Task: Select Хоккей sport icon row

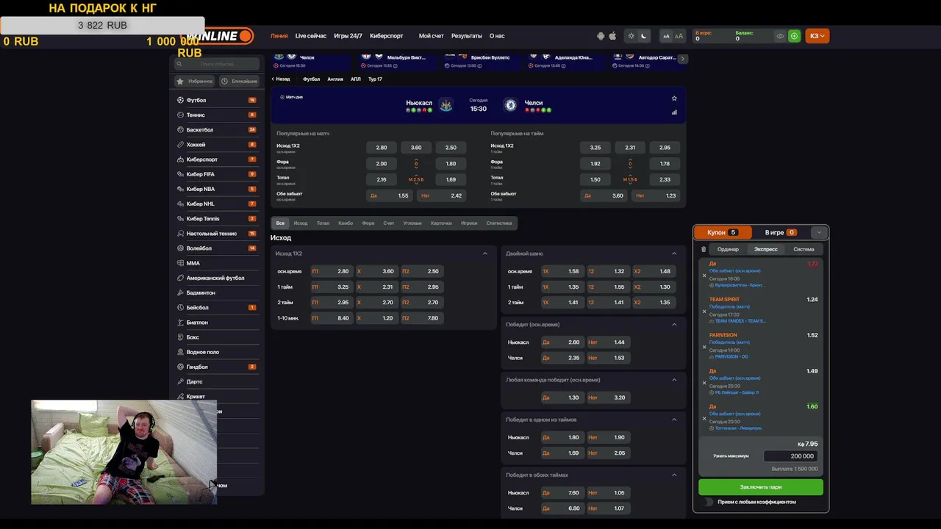Action: click(x=217, y=145)
